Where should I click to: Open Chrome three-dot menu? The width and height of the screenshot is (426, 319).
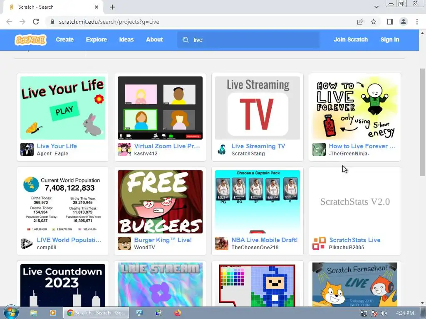(x=417, y=22)
